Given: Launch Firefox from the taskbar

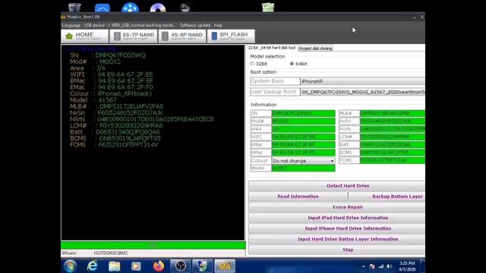Looking at the screenshot, I should tap(159, 266).
